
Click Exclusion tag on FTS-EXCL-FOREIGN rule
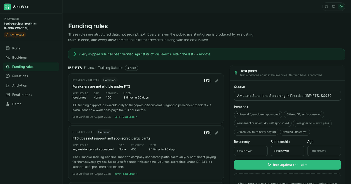[109, 80]
